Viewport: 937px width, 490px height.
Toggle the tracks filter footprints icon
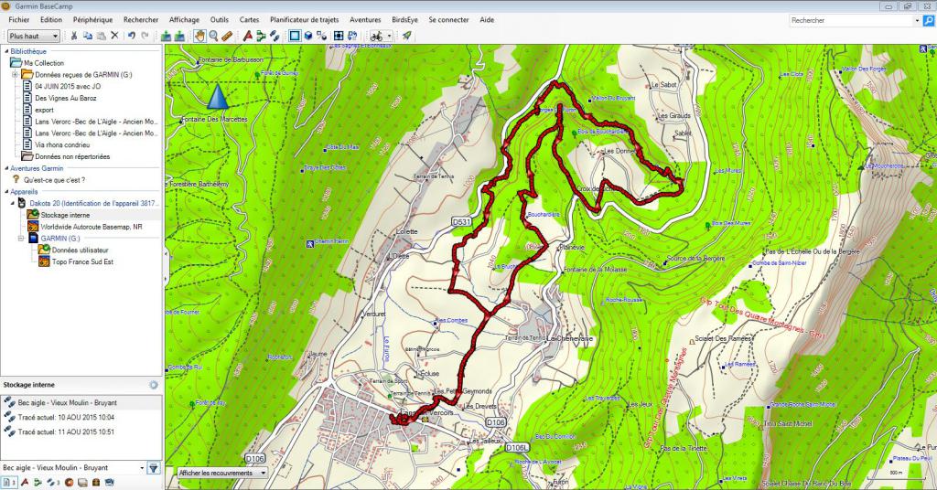point(53,483)
